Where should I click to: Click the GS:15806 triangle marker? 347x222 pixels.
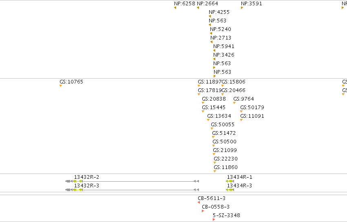tap(223, 86)
